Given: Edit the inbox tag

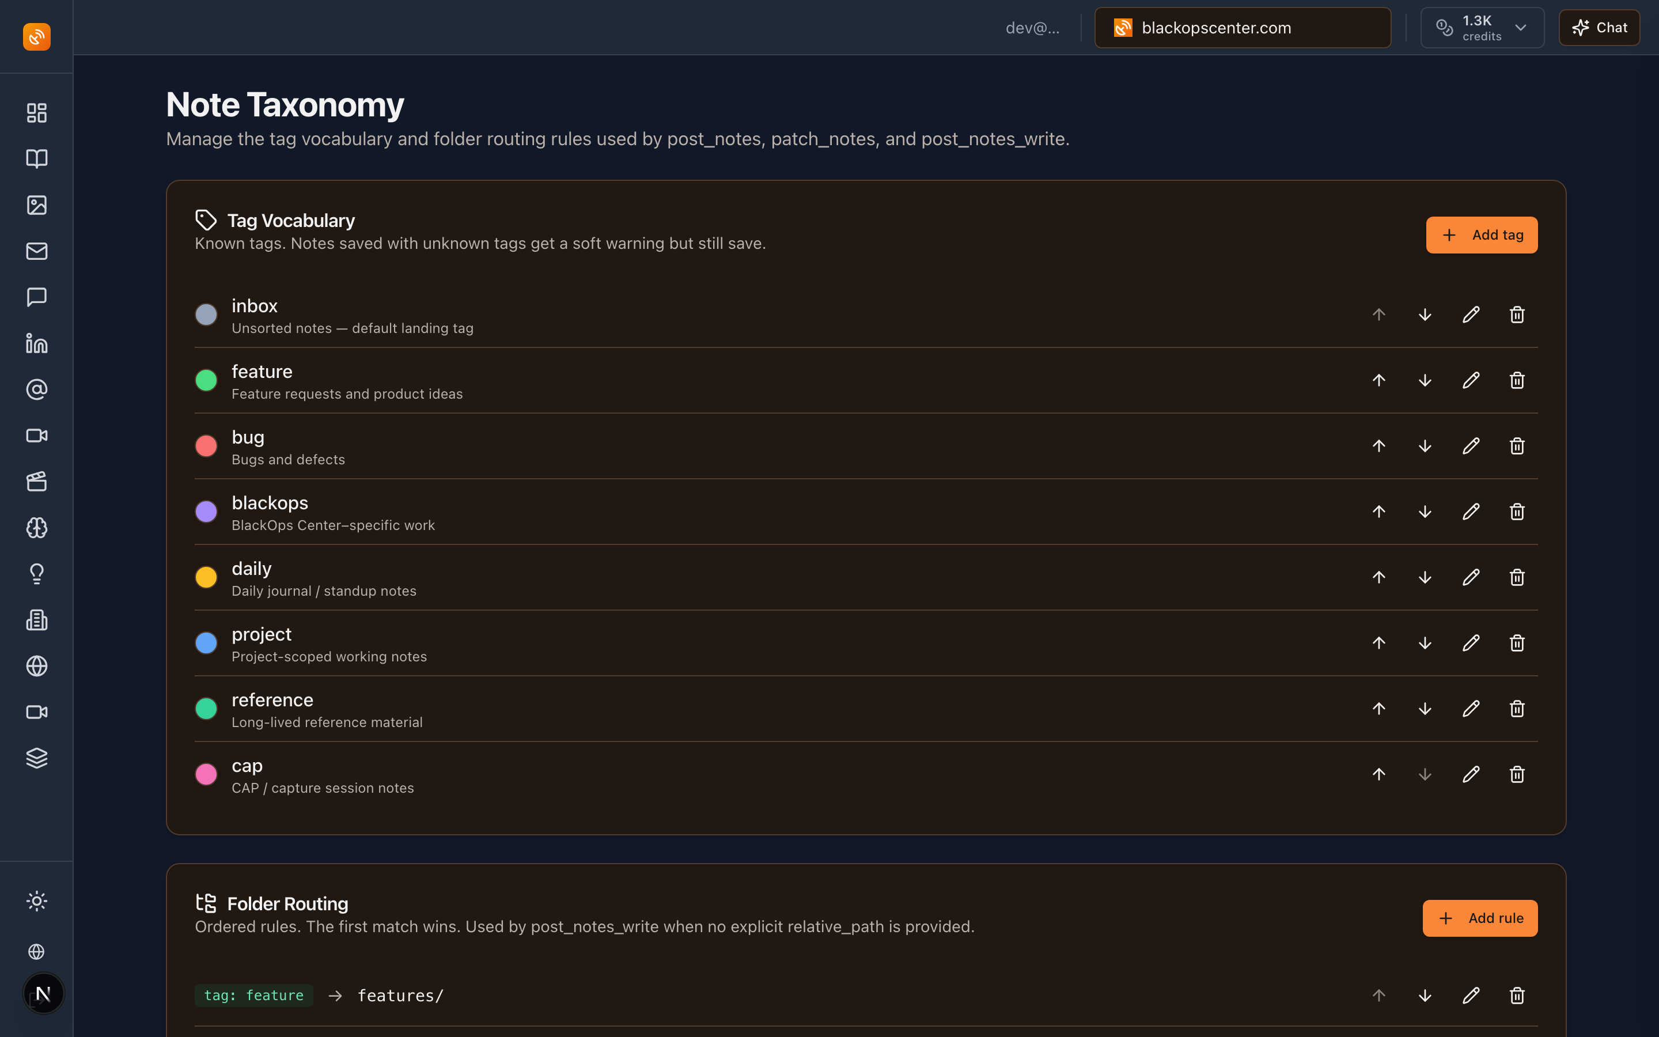Looking at the screenshot, I should [x=1471, y=315].
